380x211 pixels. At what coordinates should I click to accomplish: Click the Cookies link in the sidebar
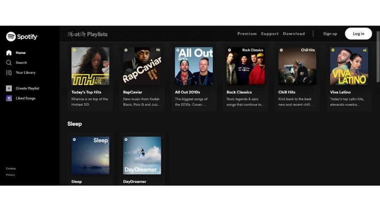[x=11, y=168]
